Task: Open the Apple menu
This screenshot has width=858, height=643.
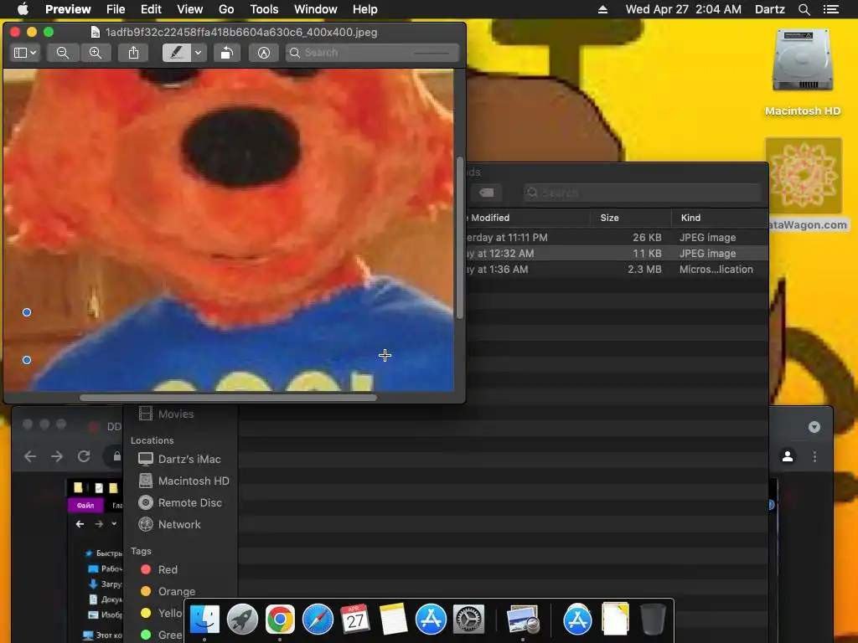Action: (23, 9)
